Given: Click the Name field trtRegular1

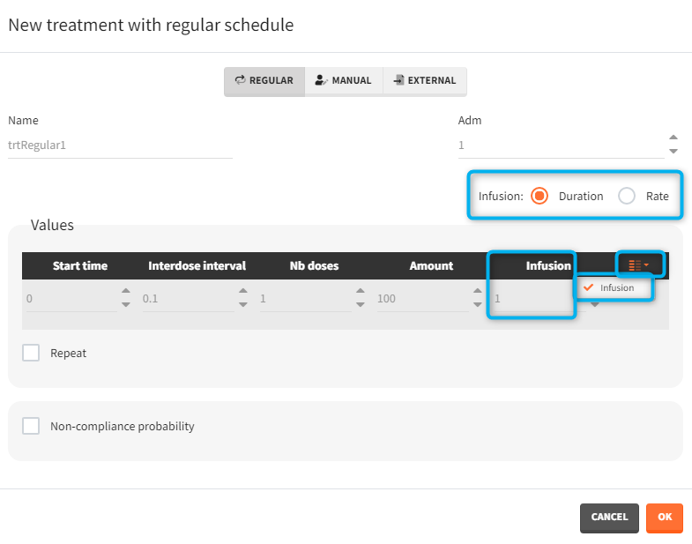Looking at the screenshot, I should point(120,145).
